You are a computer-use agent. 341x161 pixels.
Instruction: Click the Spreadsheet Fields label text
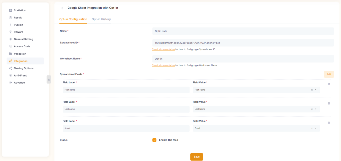[71, 74]
